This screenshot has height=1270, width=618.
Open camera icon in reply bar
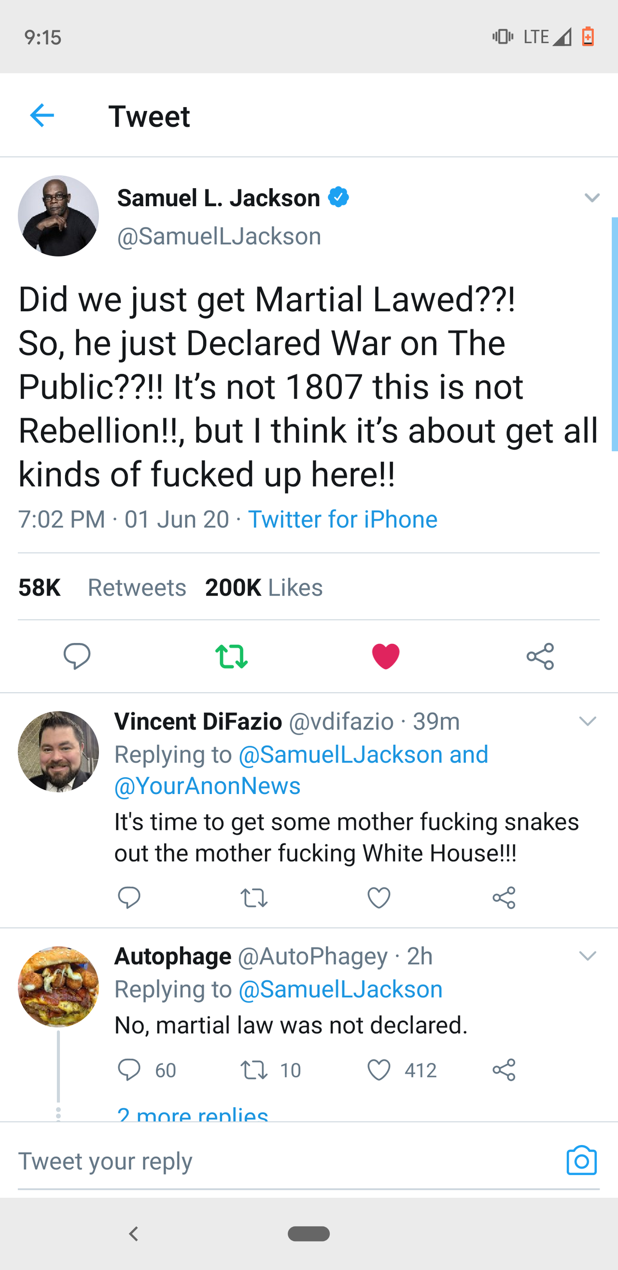pyautogui.click(x=581, y=1160)
